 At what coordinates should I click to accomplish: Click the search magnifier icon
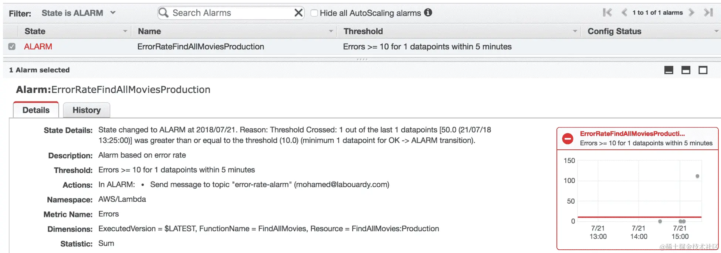click(163, 13)
